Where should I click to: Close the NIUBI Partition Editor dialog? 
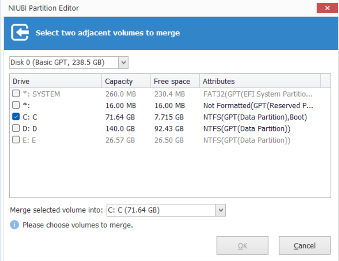[327, 8]
